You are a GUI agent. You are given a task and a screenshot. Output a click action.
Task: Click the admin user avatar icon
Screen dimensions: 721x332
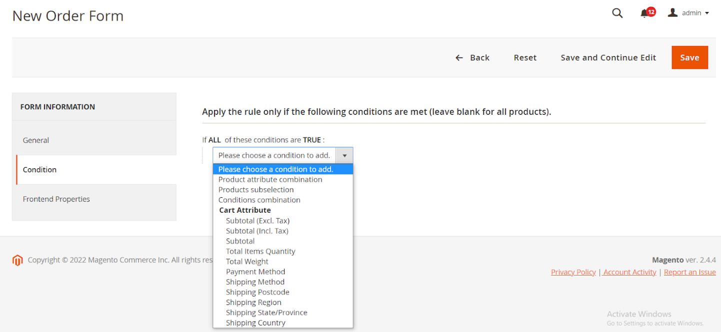point(672,13)
